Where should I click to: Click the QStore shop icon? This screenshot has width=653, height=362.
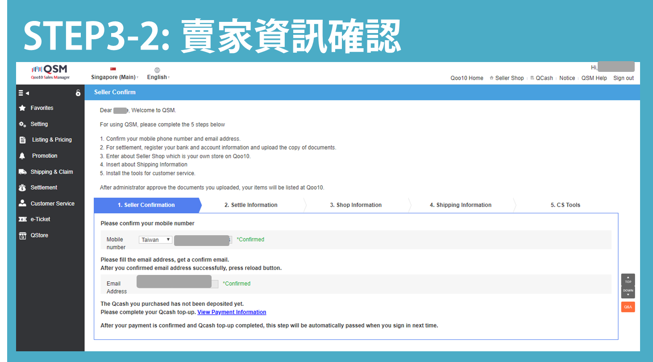click(22, 235)
